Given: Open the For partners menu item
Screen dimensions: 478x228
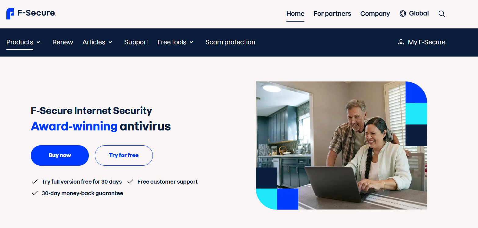Looking at the screenshot, I should tap(332, 14).
